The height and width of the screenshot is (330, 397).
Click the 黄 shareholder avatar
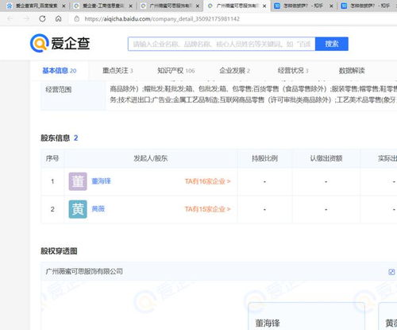point(78,209)
